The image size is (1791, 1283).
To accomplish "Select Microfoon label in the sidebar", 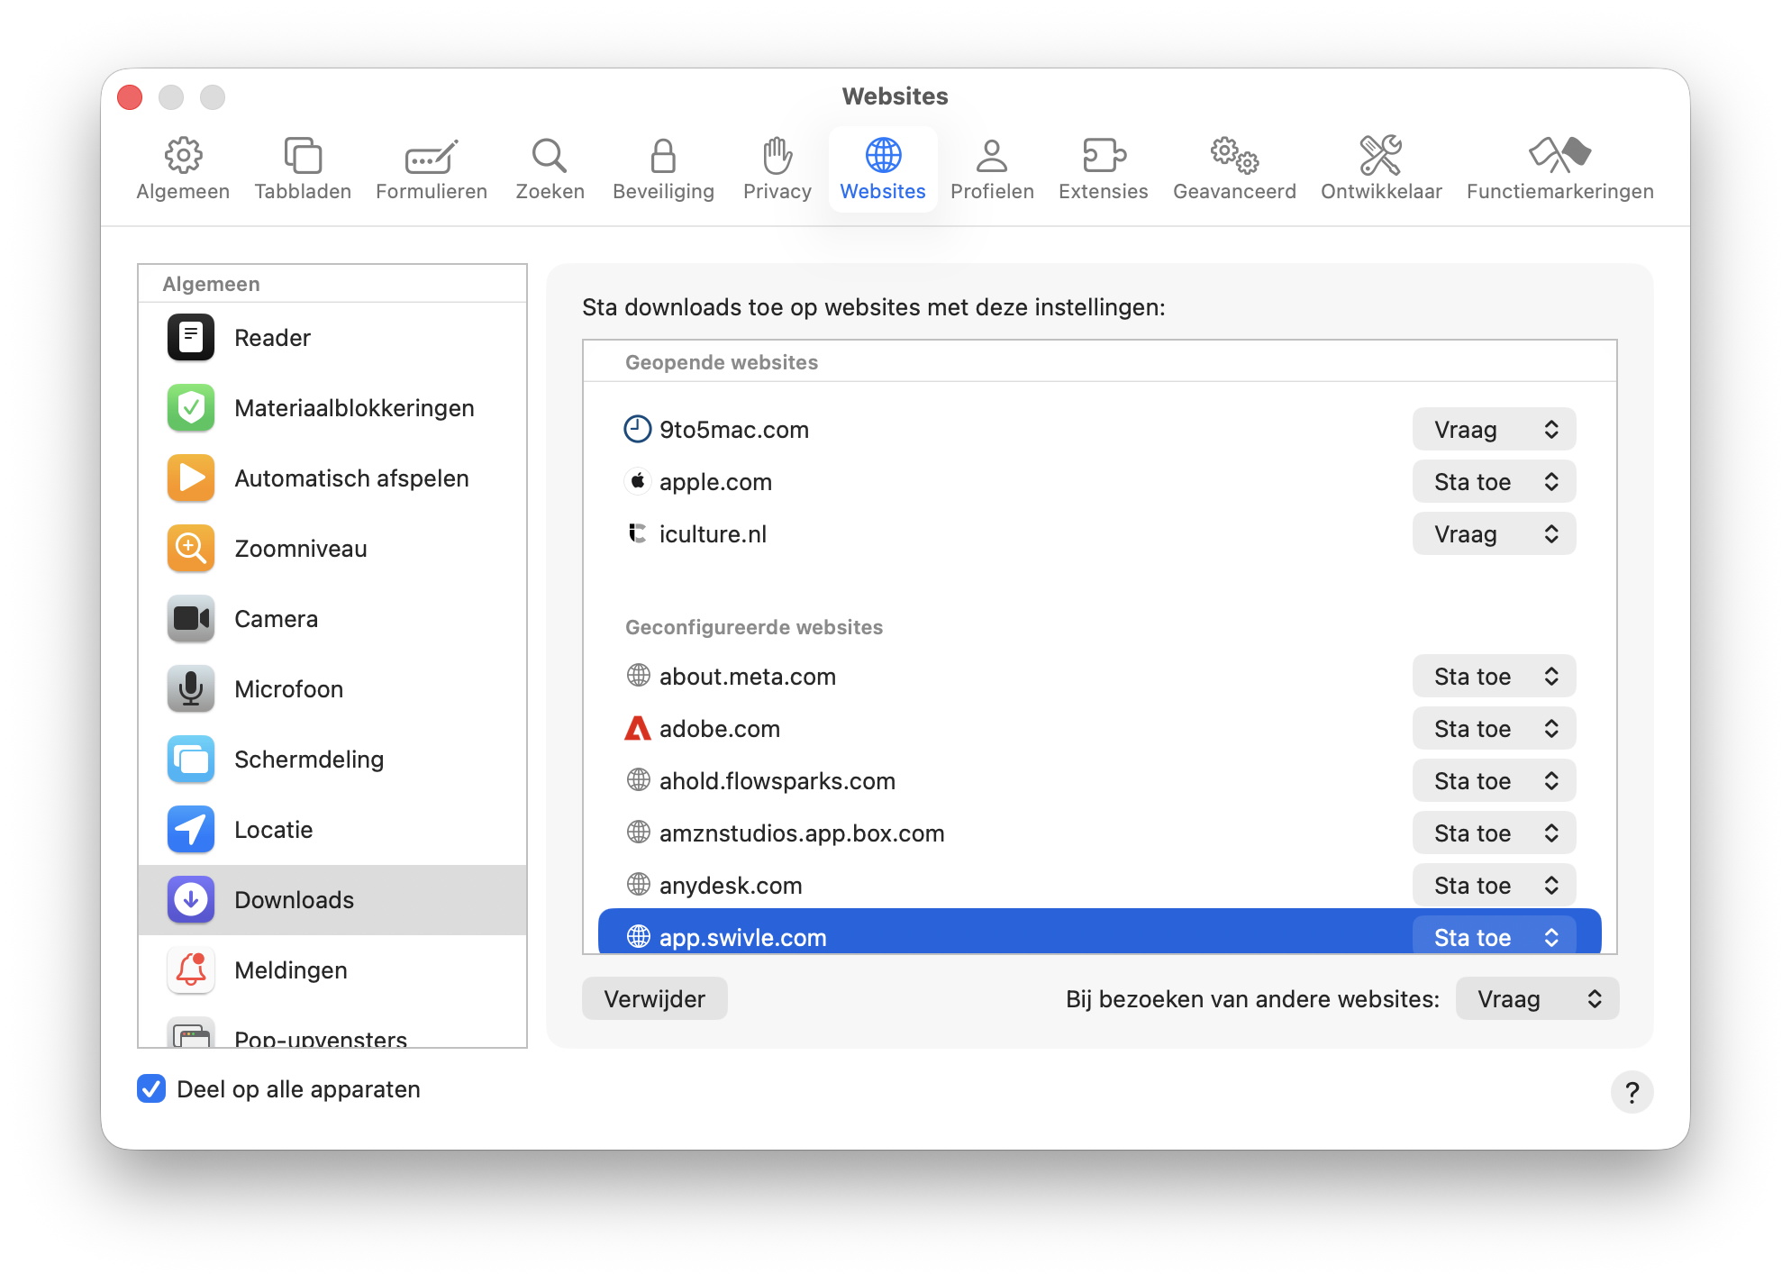I will pos(288,689).
